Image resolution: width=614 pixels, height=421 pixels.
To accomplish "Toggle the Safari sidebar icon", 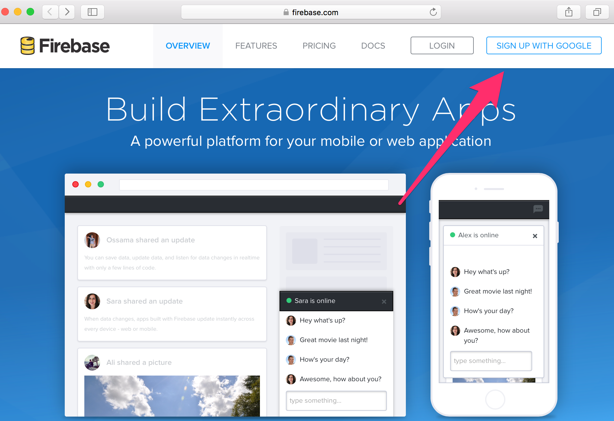I will 92,12.
